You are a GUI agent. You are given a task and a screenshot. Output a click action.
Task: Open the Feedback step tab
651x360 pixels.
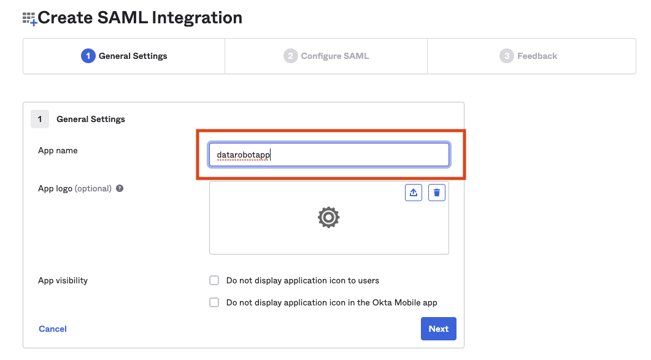[x=537, y=56]
